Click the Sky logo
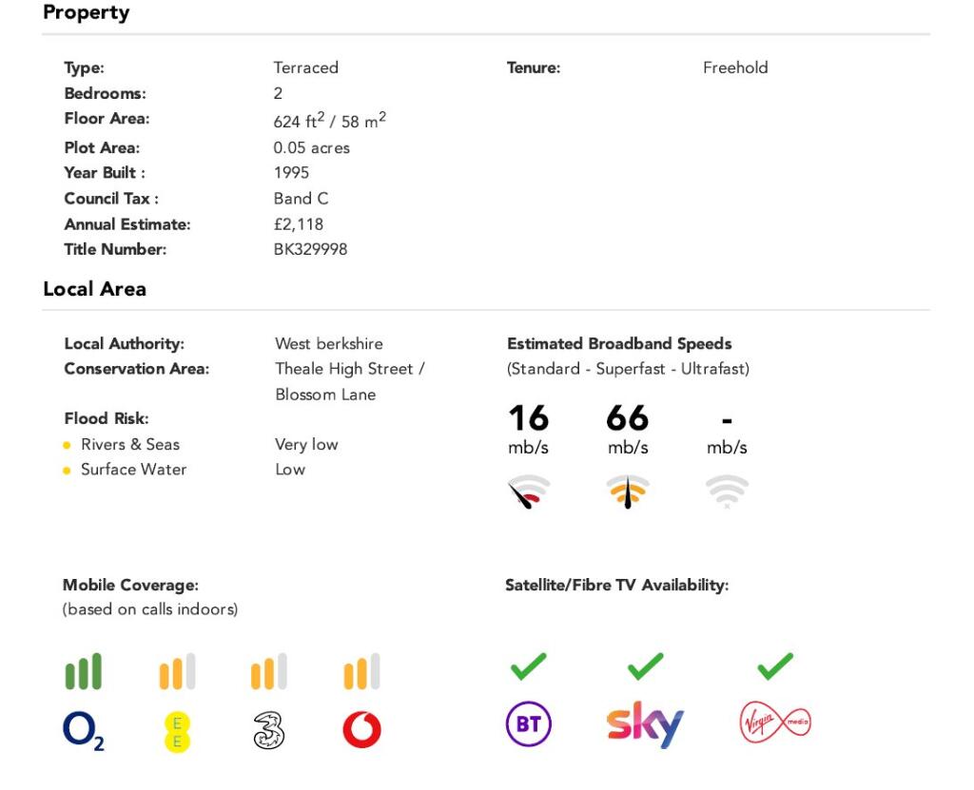 (645, 724)
